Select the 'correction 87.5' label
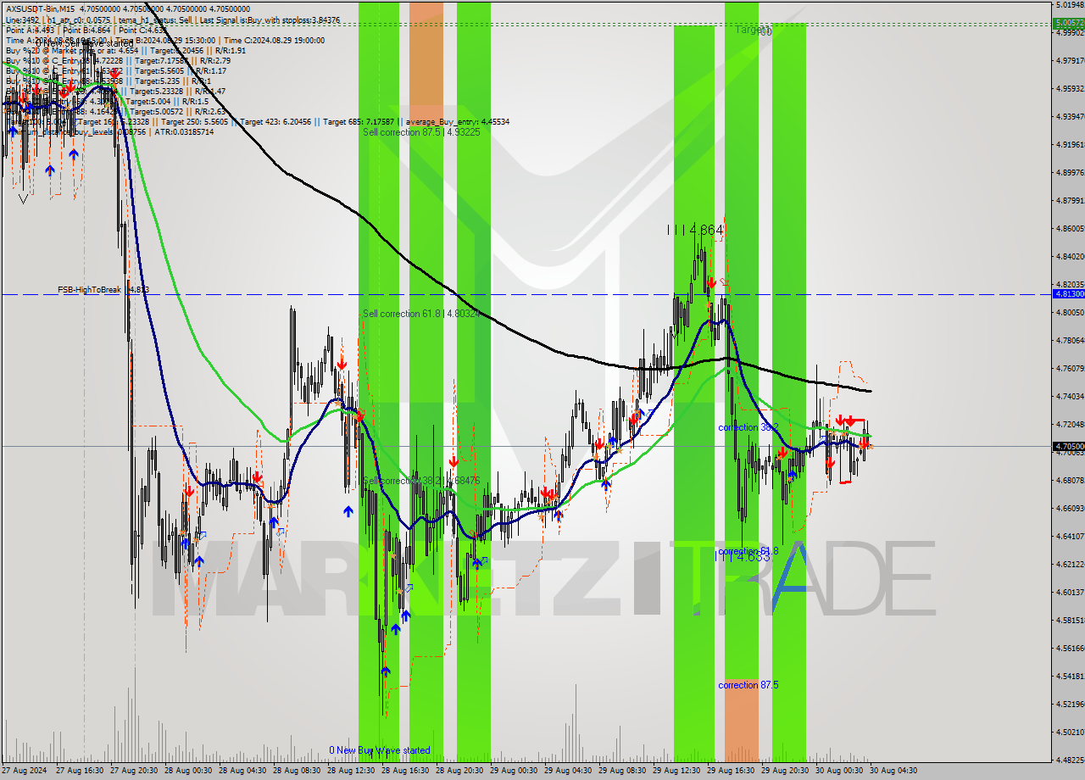The width and height of the screenshot is (1085, 780). (748, 685)
